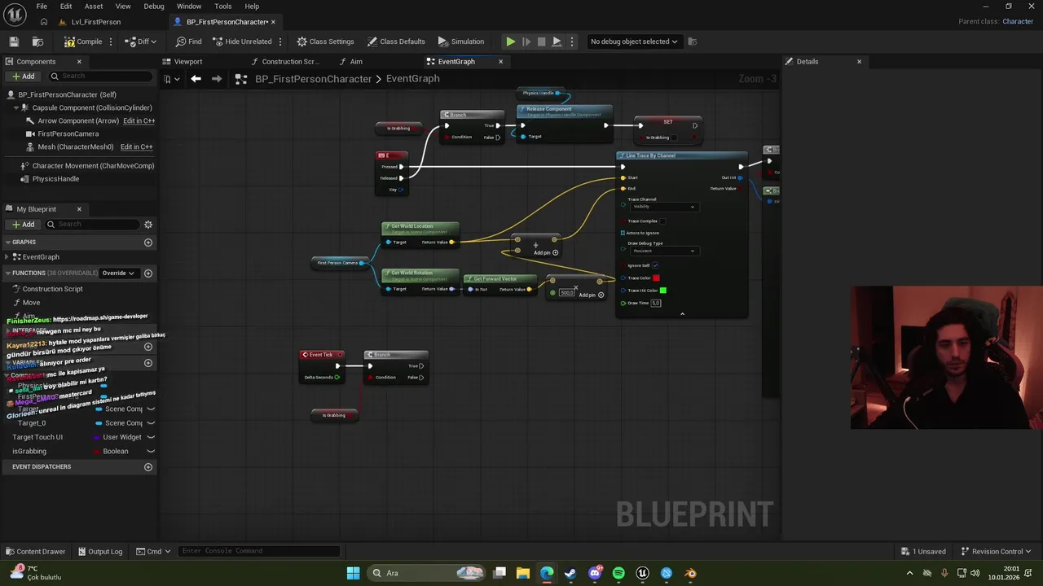Click the Find toolbar button
This screenshot has width=1043, height=586.
click(189, 42)
